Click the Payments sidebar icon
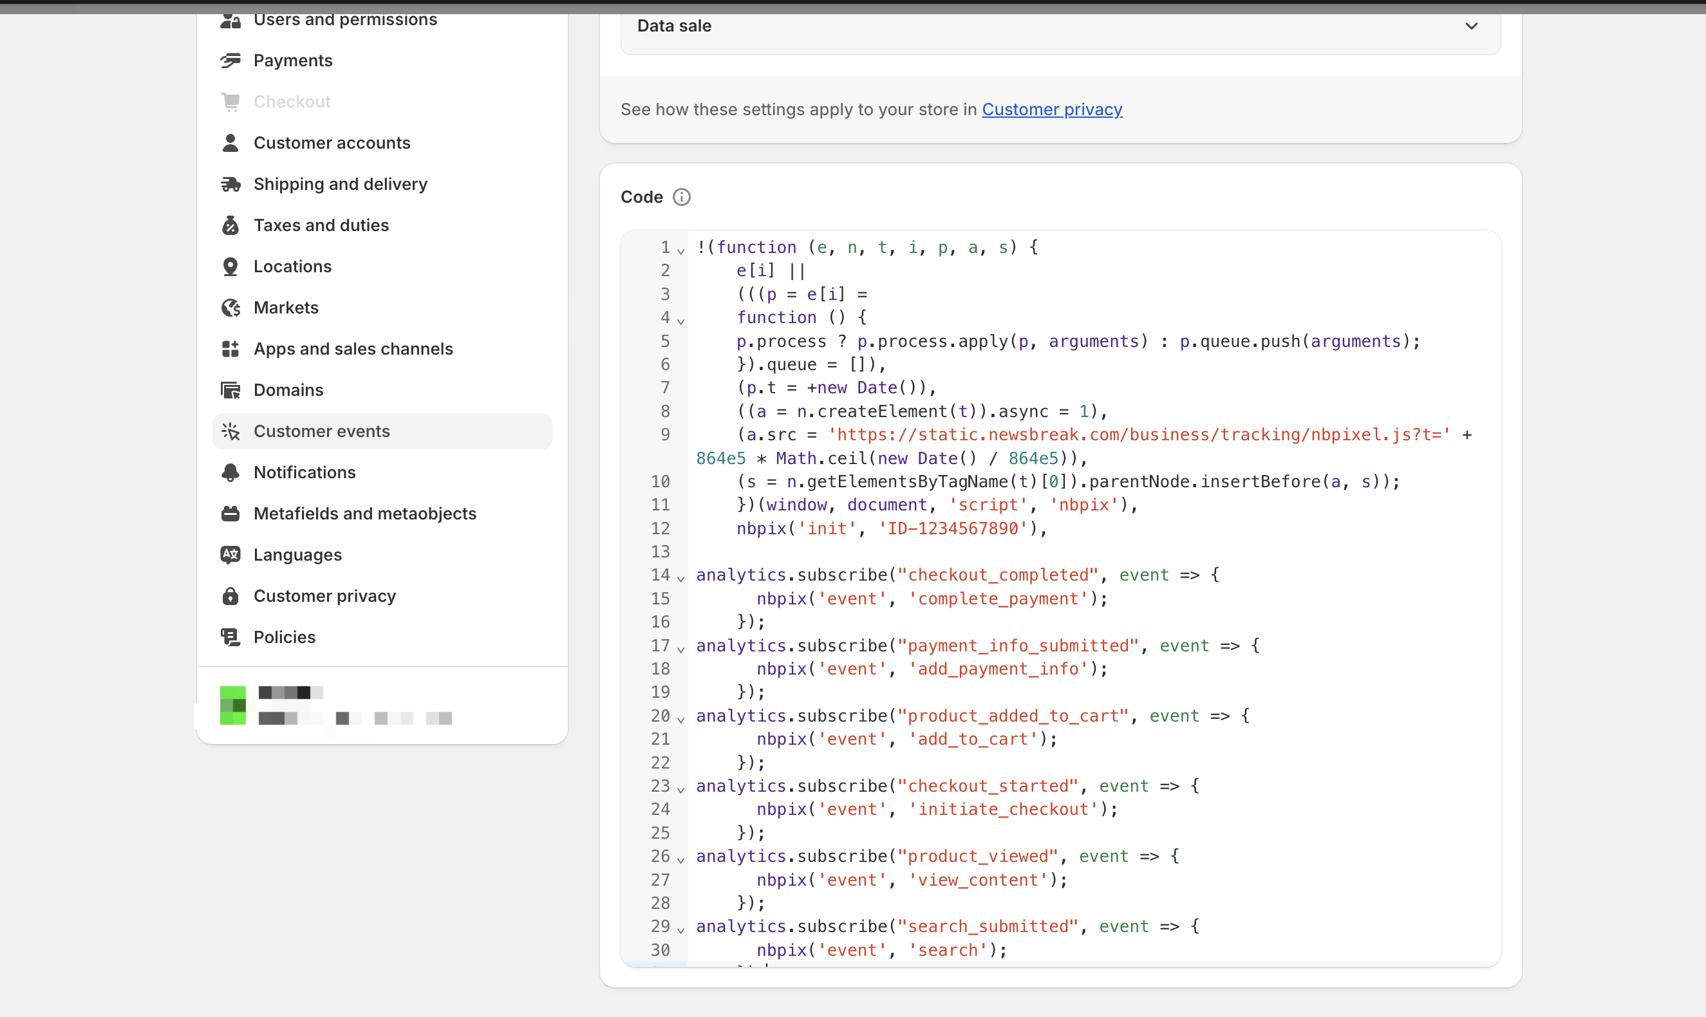This screenshot has width=1706, height=1017. 230,61
